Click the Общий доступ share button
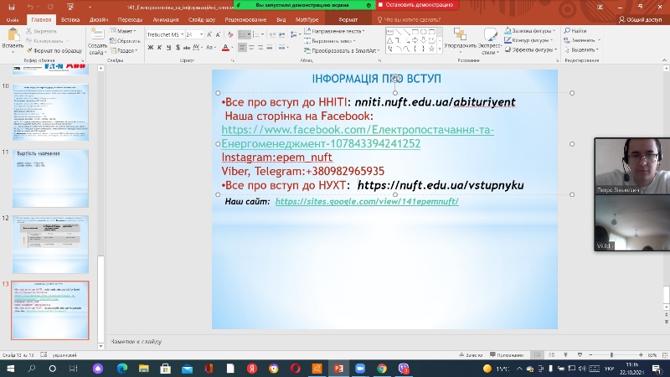670x377 pixels. pyautogui.click(x=640, y=19)
